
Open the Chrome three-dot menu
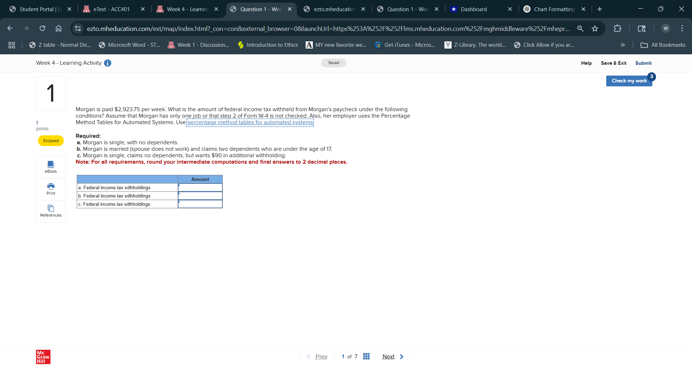pyautogui.click(x=682, y=28)
